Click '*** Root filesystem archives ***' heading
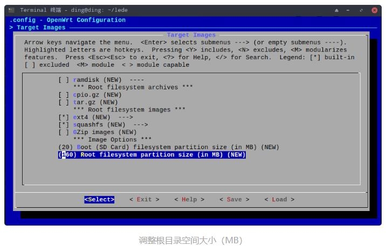 tap(133, 87)
